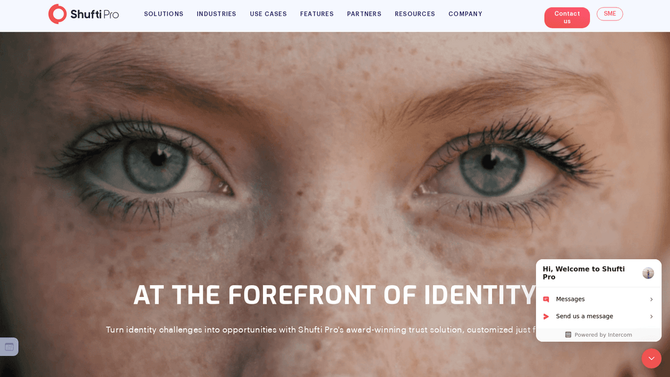Click the Intercom logo icon
Image resolution: width=670 pixels, height=377 pixels.
click(x=568, y=335)
